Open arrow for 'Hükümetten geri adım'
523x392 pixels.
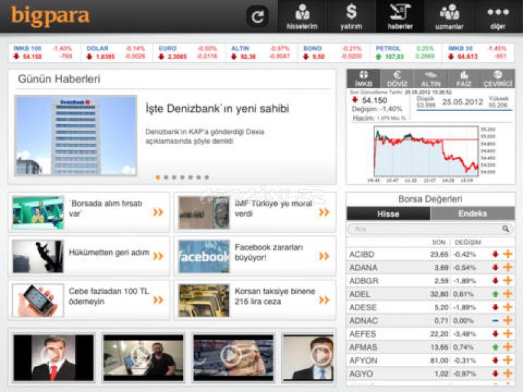pyautogui.click(x=158, y=256)
